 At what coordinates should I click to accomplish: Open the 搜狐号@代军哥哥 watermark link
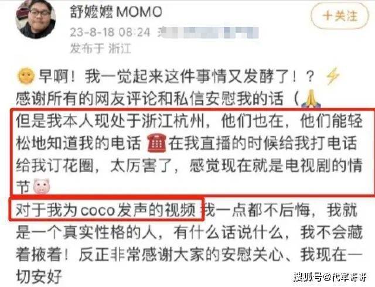(x=330, y=277)
